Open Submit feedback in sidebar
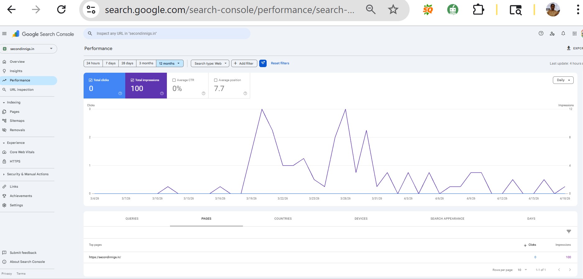 coord(23,253)
